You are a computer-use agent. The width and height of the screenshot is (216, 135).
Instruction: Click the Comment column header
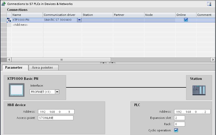point(206,15)
